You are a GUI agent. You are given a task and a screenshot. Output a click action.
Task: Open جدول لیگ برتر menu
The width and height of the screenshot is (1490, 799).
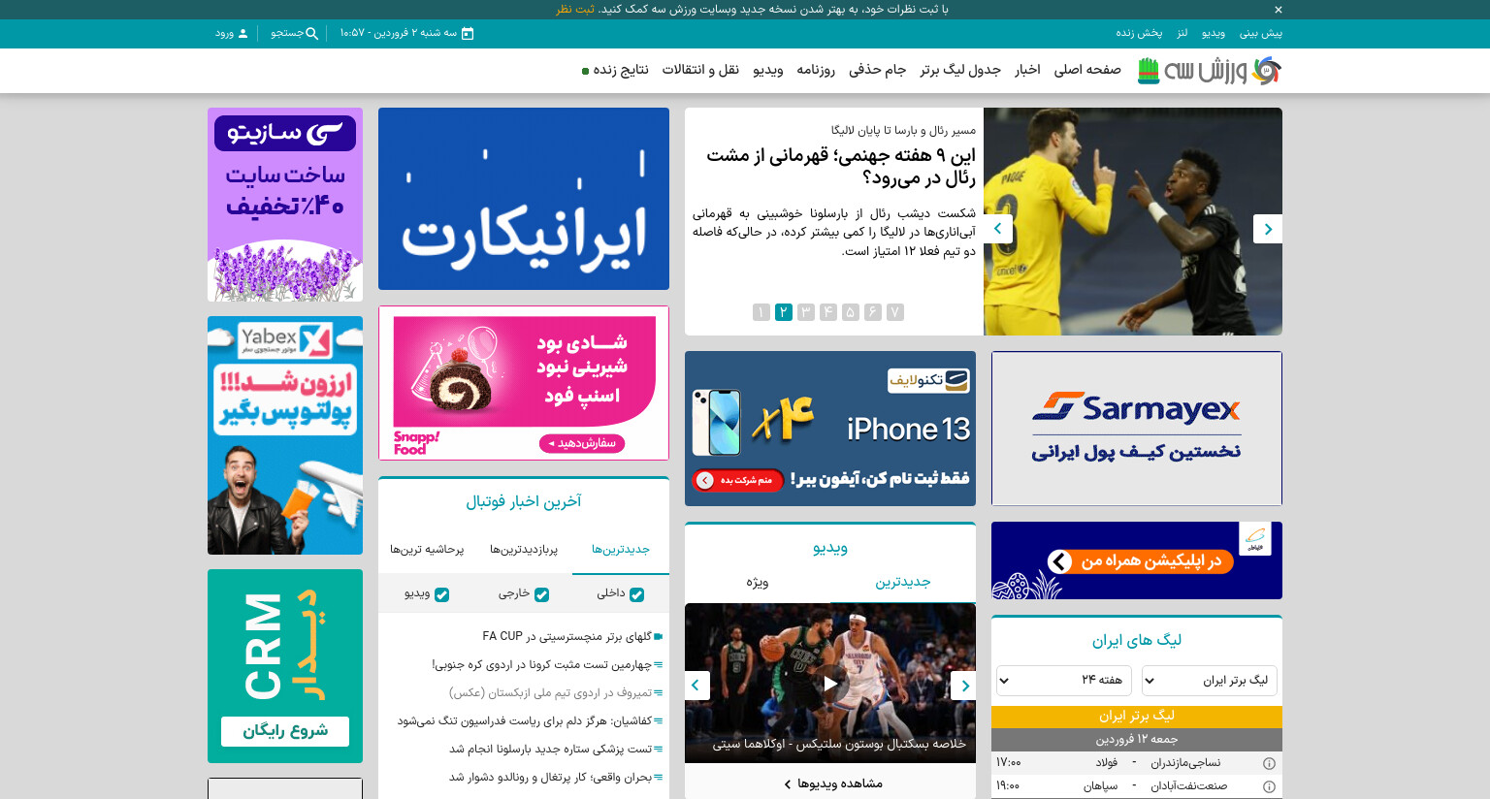click(x=960, y=70)
